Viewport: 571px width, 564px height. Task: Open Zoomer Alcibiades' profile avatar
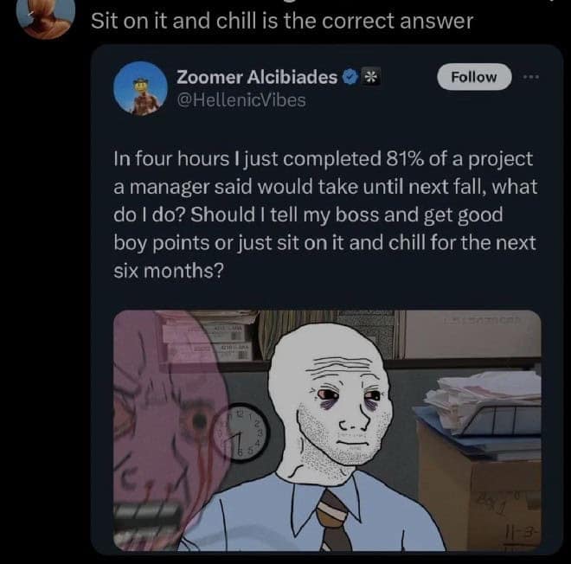140,88
